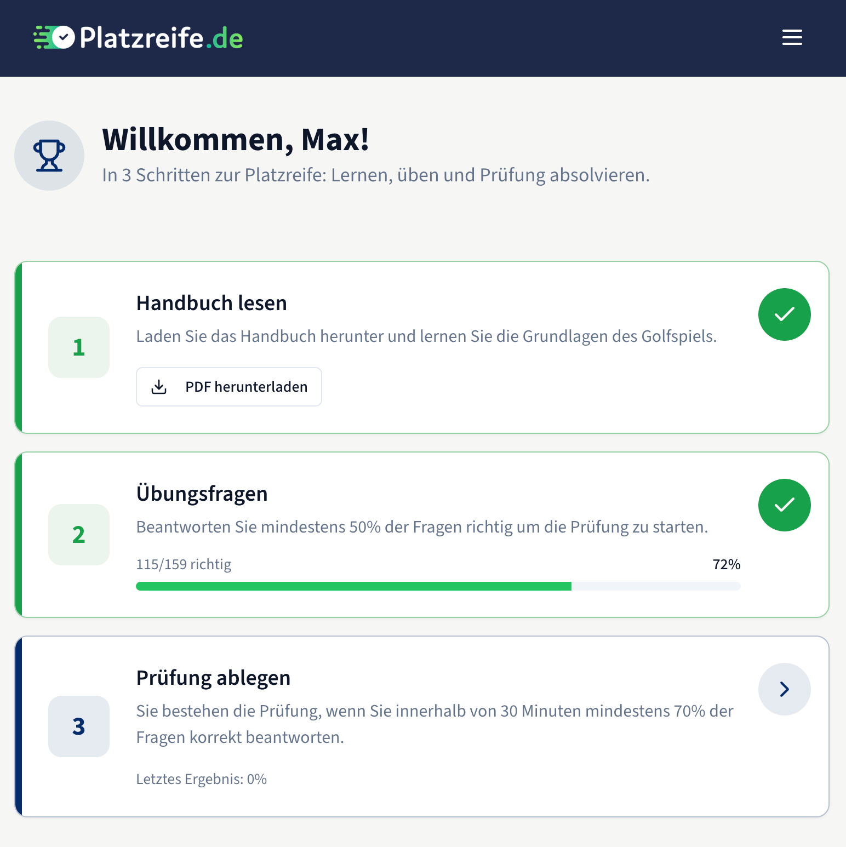The width and height of the screenshot is (846, 847).
Task: Click the 72% progress percentage label
Action: (x=726, y=564)
